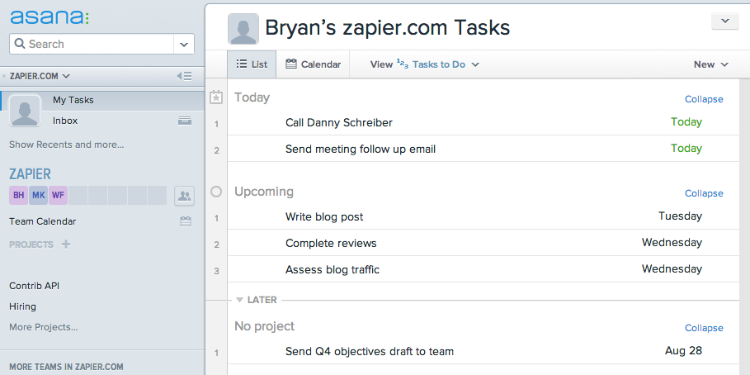750x375 pixels.
Task: Click the Upcoming section circle marker
Action: pos(216,192)
